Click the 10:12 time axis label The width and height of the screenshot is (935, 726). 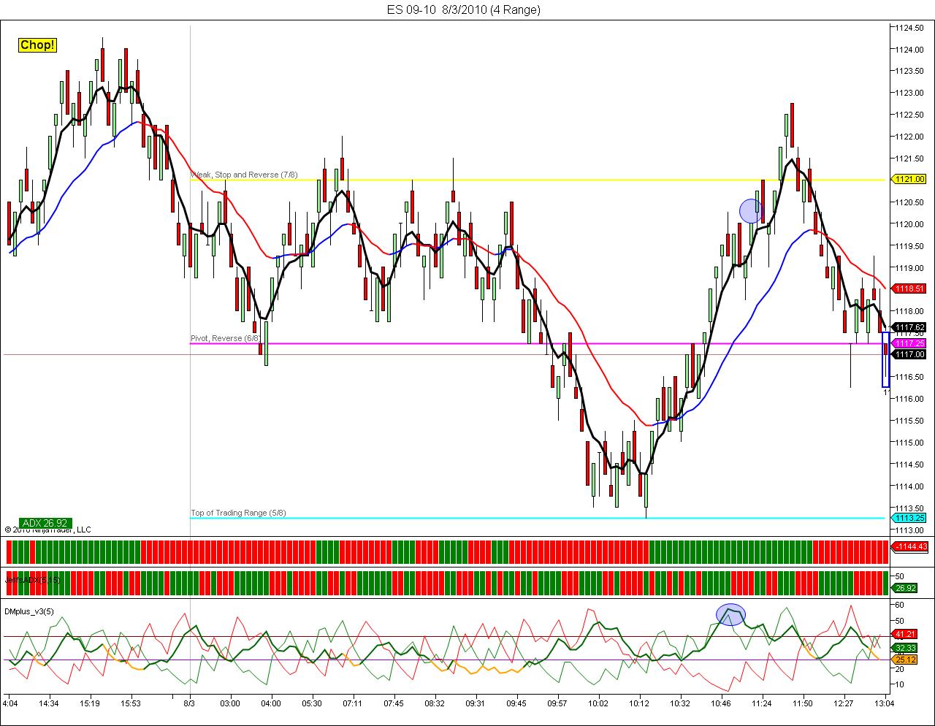[639, 703]
